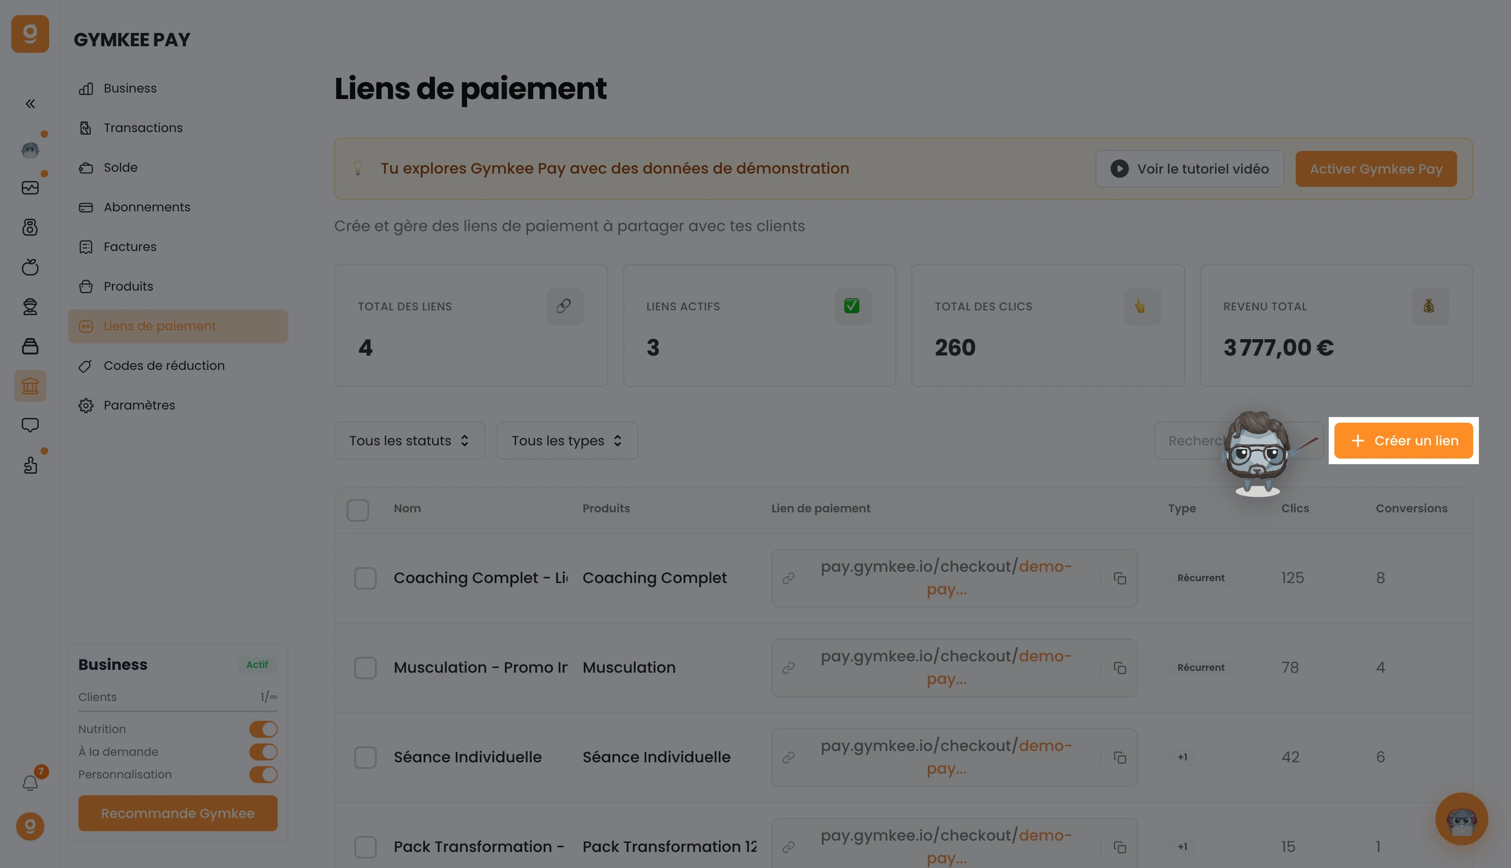
Task: Go to Abonnements menu item
Action: point(178,208)
